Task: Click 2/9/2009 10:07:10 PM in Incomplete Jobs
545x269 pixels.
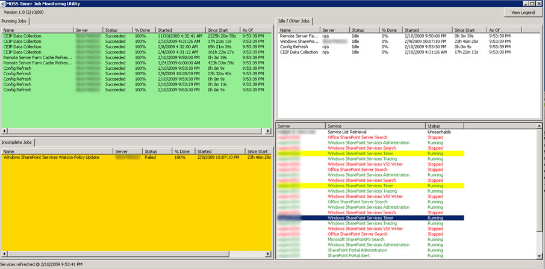Action: click(218, 158)
